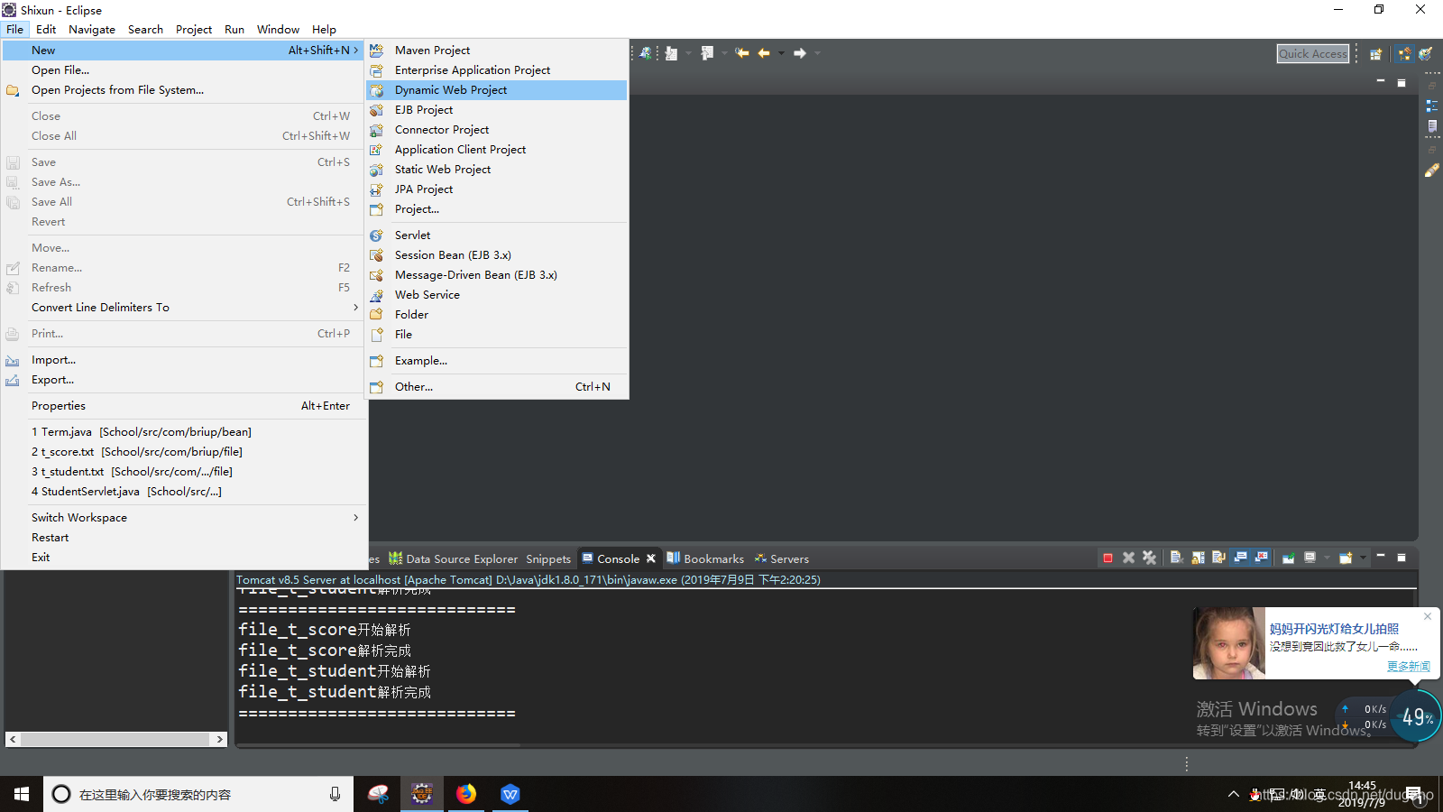Screen dimensions: 1443x812
Task: Open the Display Selected Console dropdown arrow
Action: [x=1327, y=558]
